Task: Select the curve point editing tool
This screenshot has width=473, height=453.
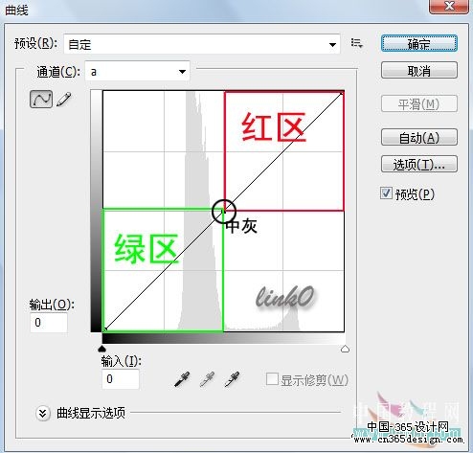Action: (41, 99)
